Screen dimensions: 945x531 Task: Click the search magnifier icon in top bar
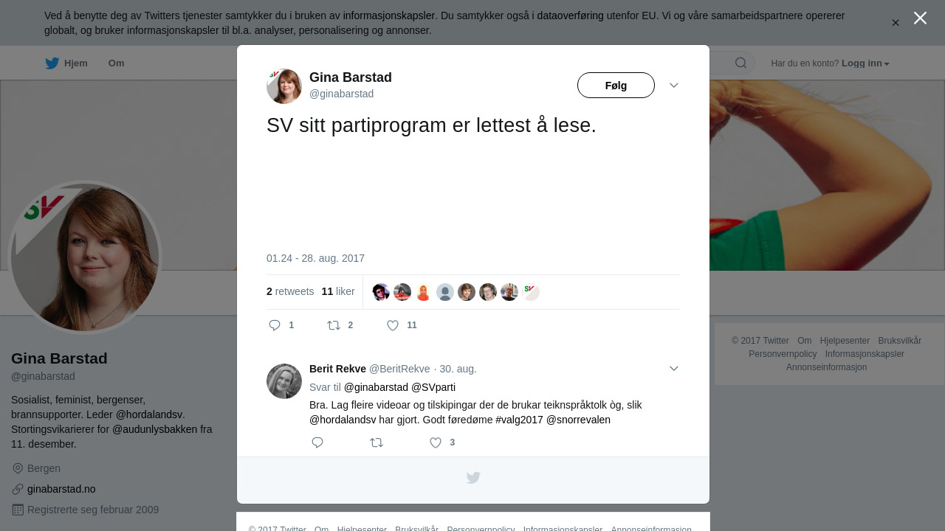pos(740,63)
